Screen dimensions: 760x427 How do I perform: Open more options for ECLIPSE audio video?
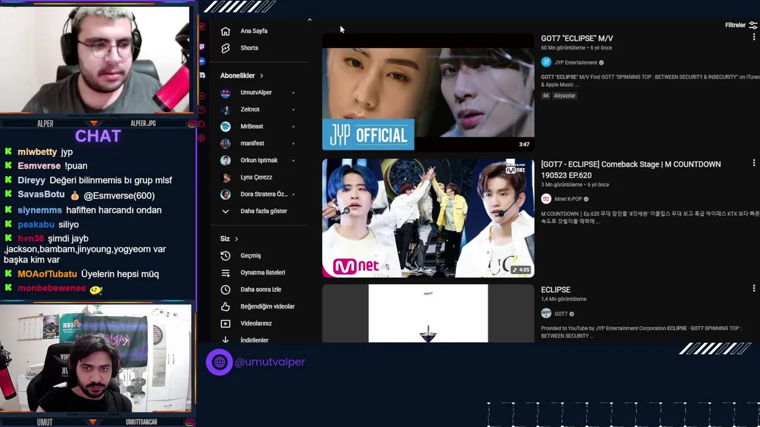(x=753, y=289)
